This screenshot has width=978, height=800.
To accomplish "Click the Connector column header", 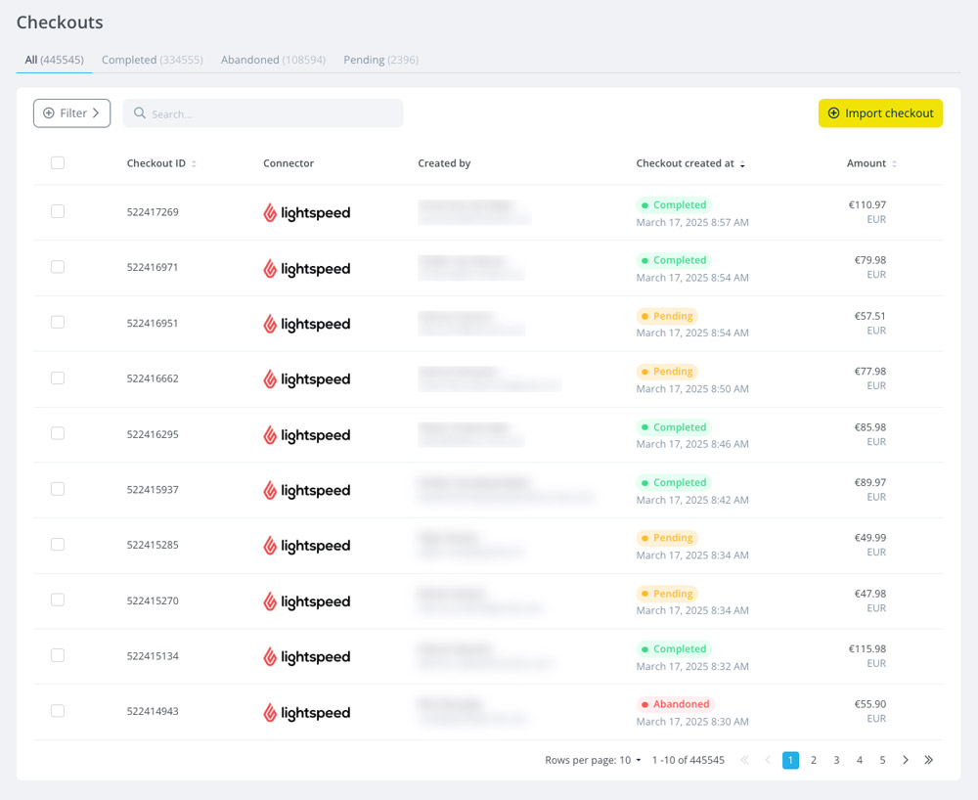I will point(289,163).
